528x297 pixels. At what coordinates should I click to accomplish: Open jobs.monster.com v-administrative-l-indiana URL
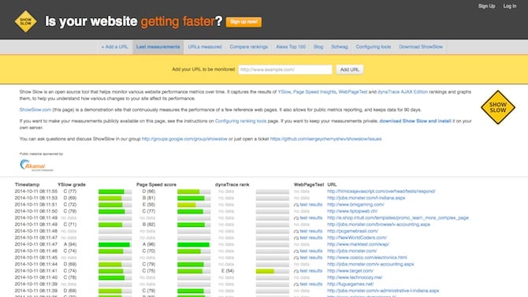tap(383, 291)
